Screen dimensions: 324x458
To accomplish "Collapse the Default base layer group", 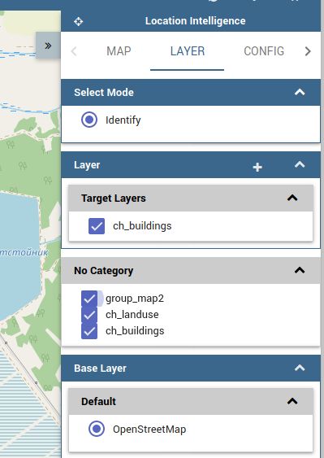I will point(292,401).
